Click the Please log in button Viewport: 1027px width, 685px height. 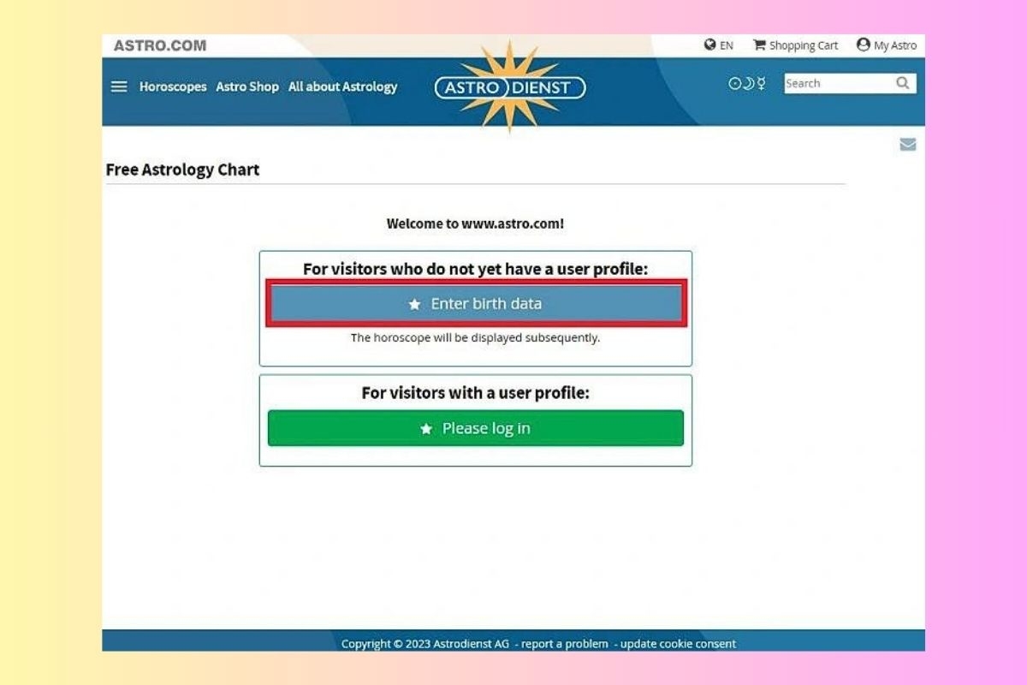coord(476,428)
